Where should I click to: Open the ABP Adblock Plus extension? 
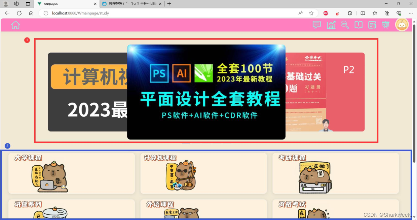click(x=326, y=13)
